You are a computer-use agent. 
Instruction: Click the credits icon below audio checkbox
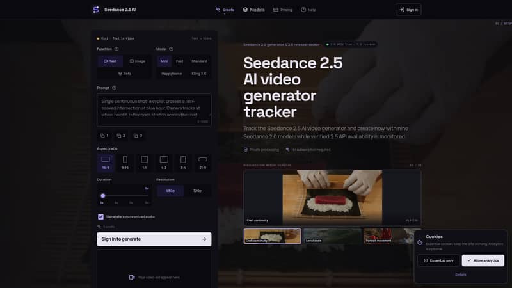tap(99, 227)
